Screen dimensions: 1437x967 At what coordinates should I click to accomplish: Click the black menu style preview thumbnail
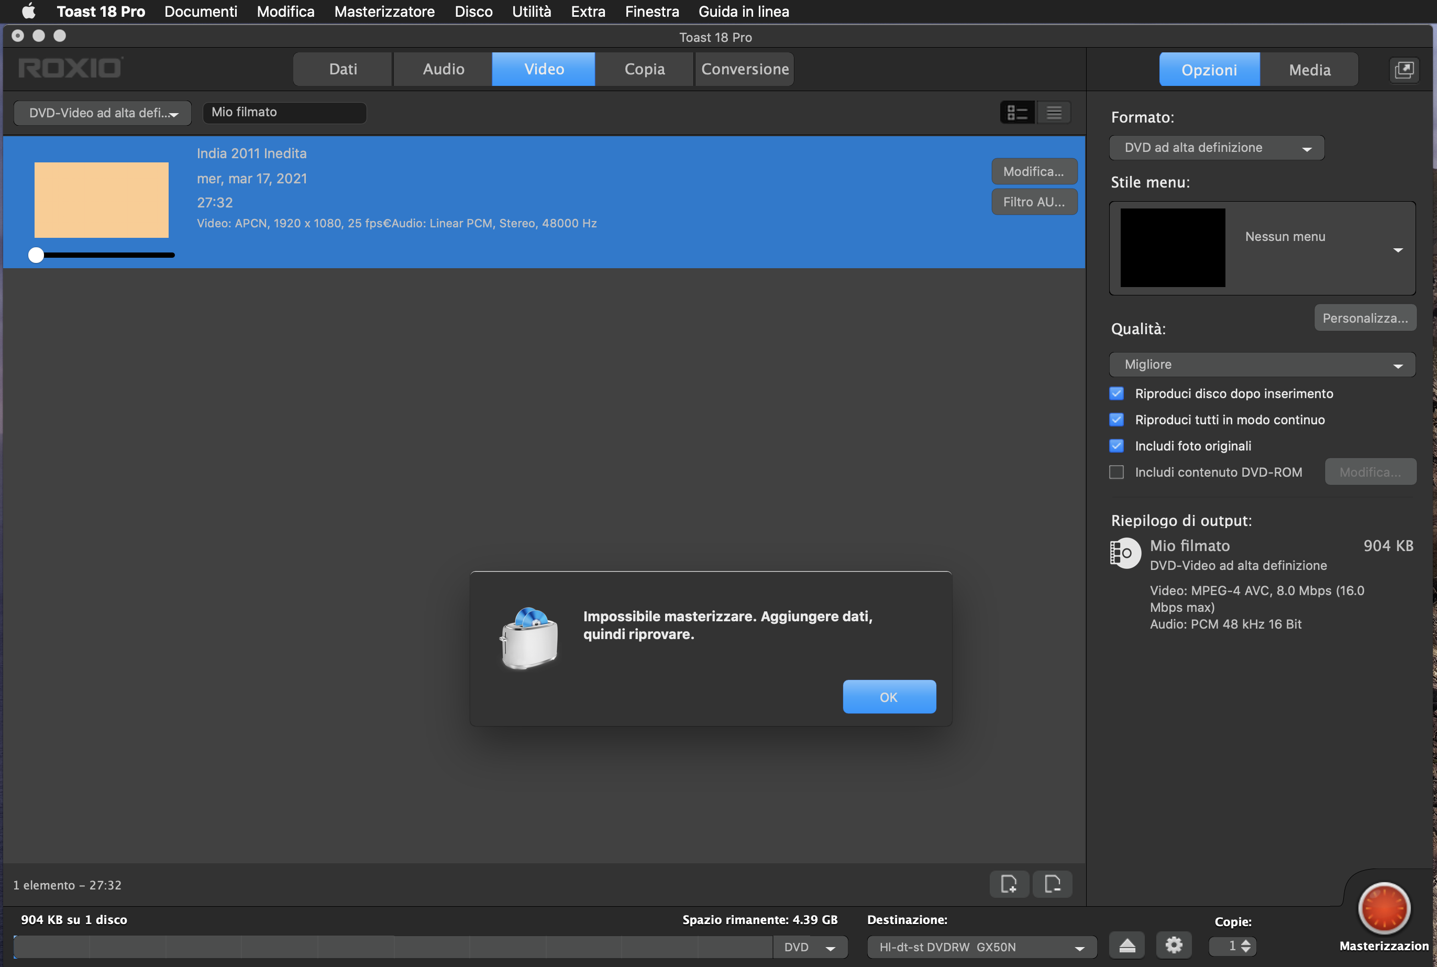coord(1172,247)
